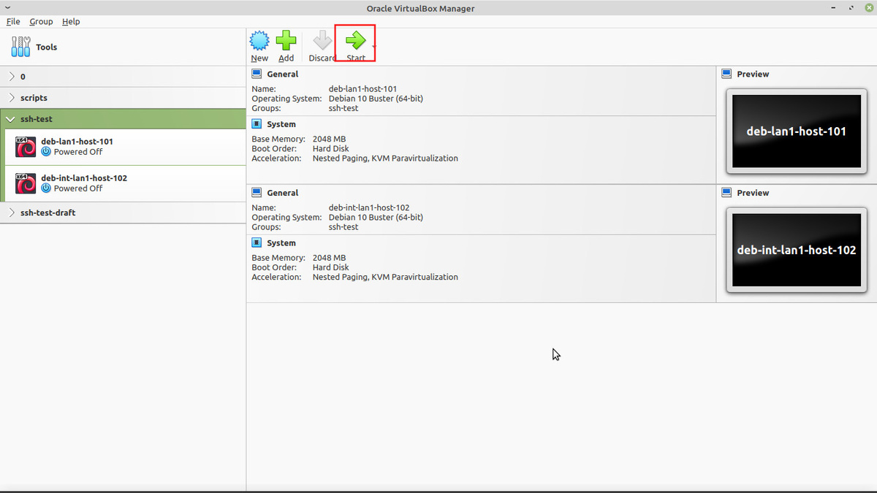
Task: Click the Preview monitor icon for deb-int-lan1-host-102
Action: coord(726,193)
